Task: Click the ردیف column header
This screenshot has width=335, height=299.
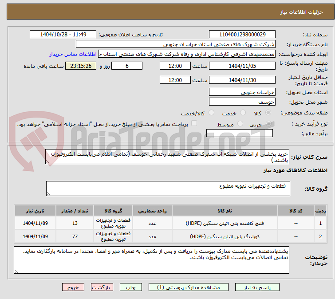Action: (320, 211)
